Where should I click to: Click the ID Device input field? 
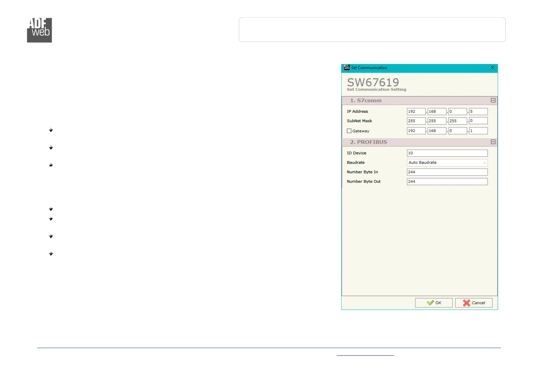447,153
